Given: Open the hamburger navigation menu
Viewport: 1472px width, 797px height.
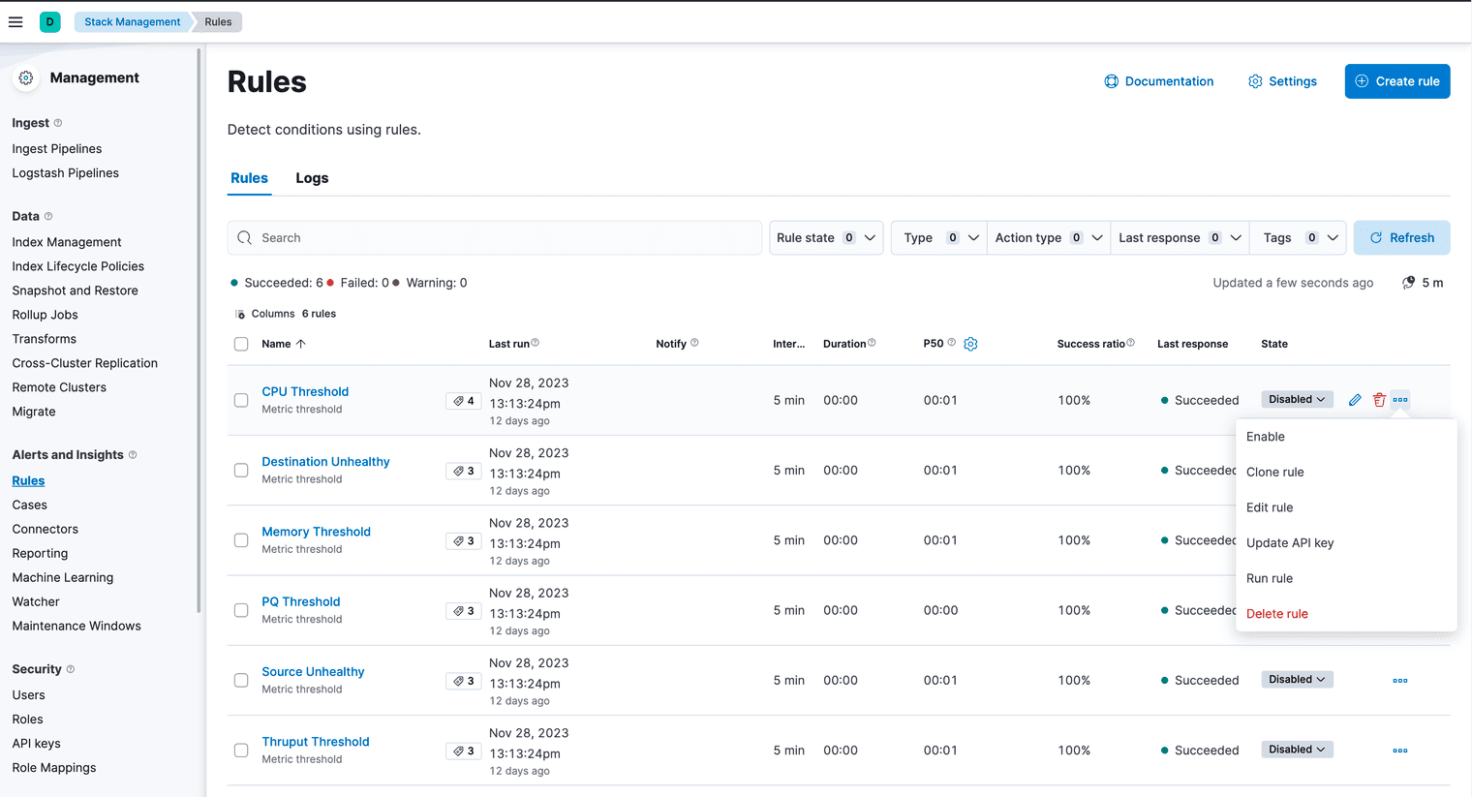Looking at the screenshot, I should [x=15, y=21].
